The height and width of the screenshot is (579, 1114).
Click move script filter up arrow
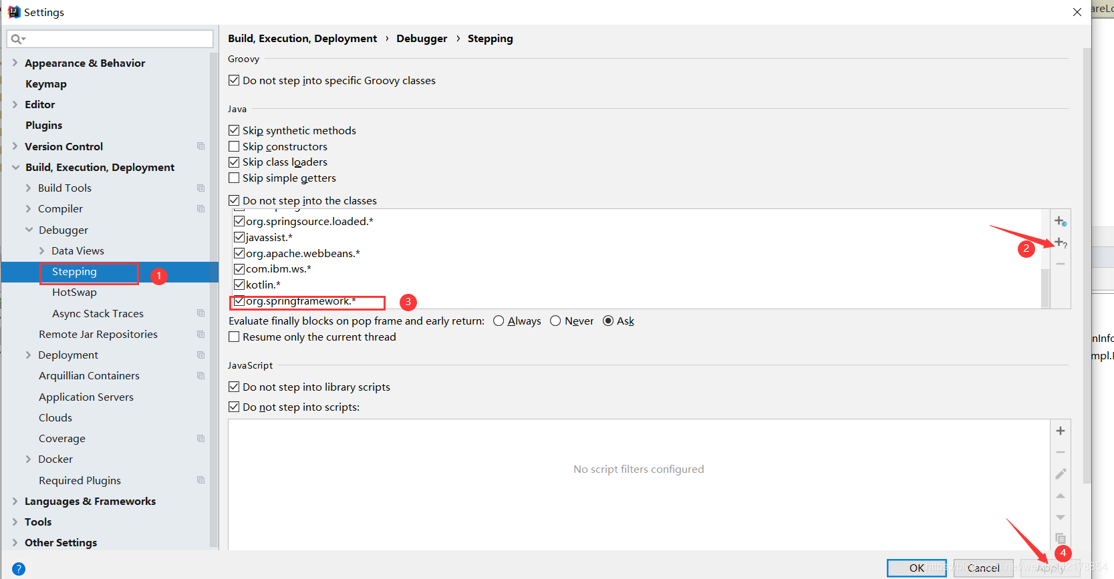click(1061, 496)
